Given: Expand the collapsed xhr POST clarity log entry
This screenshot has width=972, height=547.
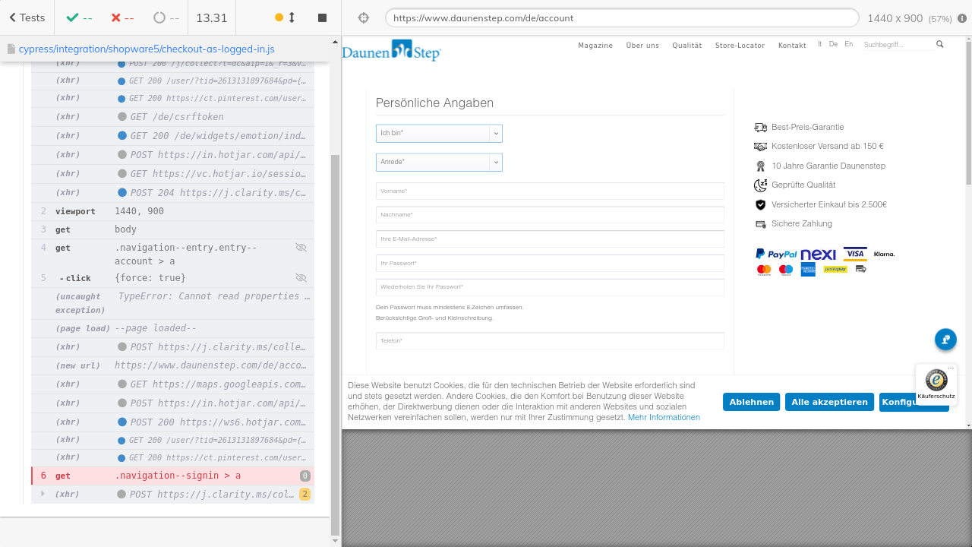Looking at the screenshot, I should click(43, 494).
